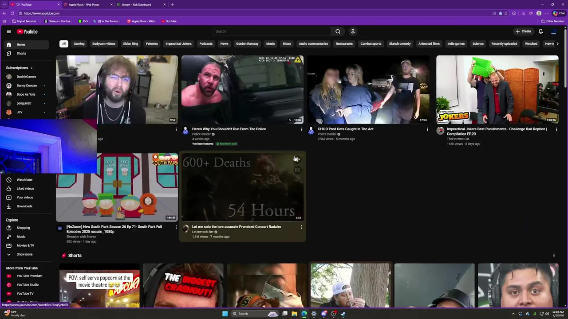Open penguinz0 subscription channel
The width and height of the screenshot is (568, 319).
[27, 103]
